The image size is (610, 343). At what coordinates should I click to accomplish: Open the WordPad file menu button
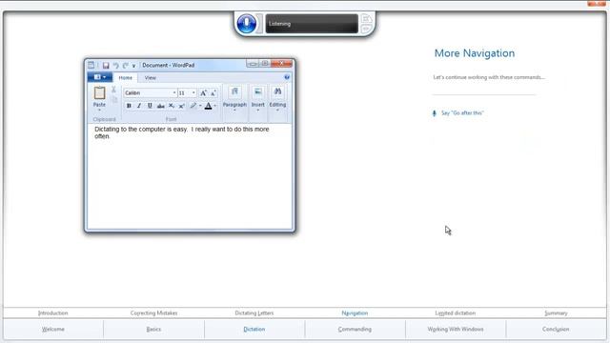coord(100,77)
